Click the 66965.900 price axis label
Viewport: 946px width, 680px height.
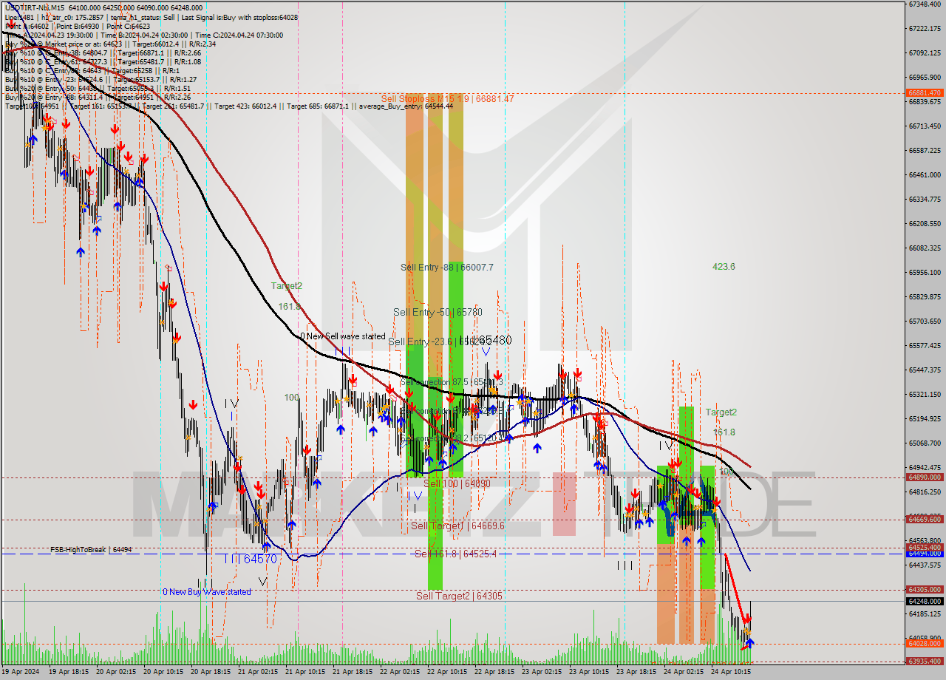(925, 77)
